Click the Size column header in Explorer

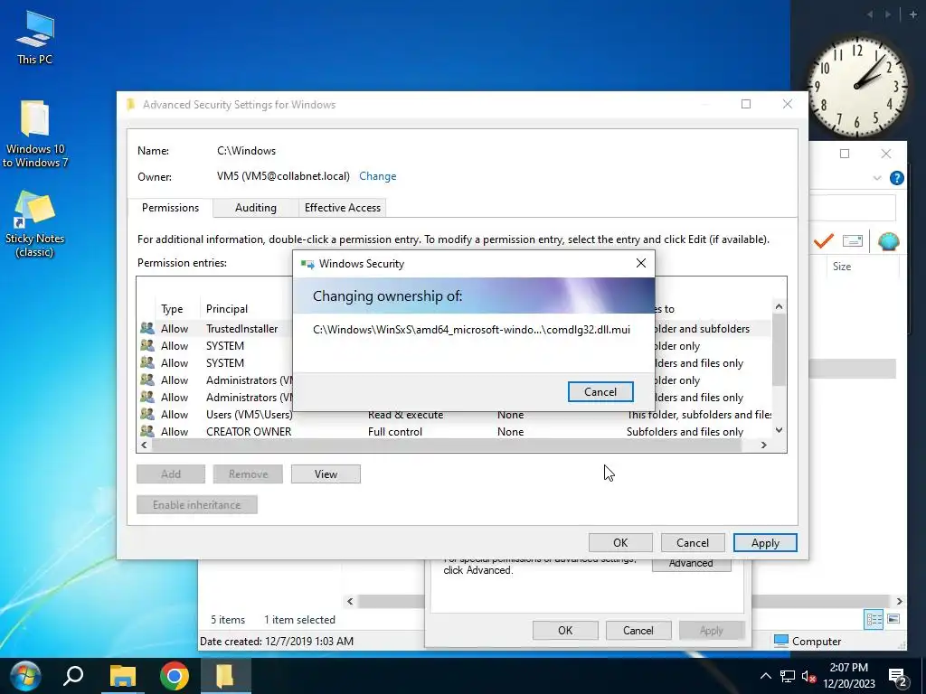point(842,267)
